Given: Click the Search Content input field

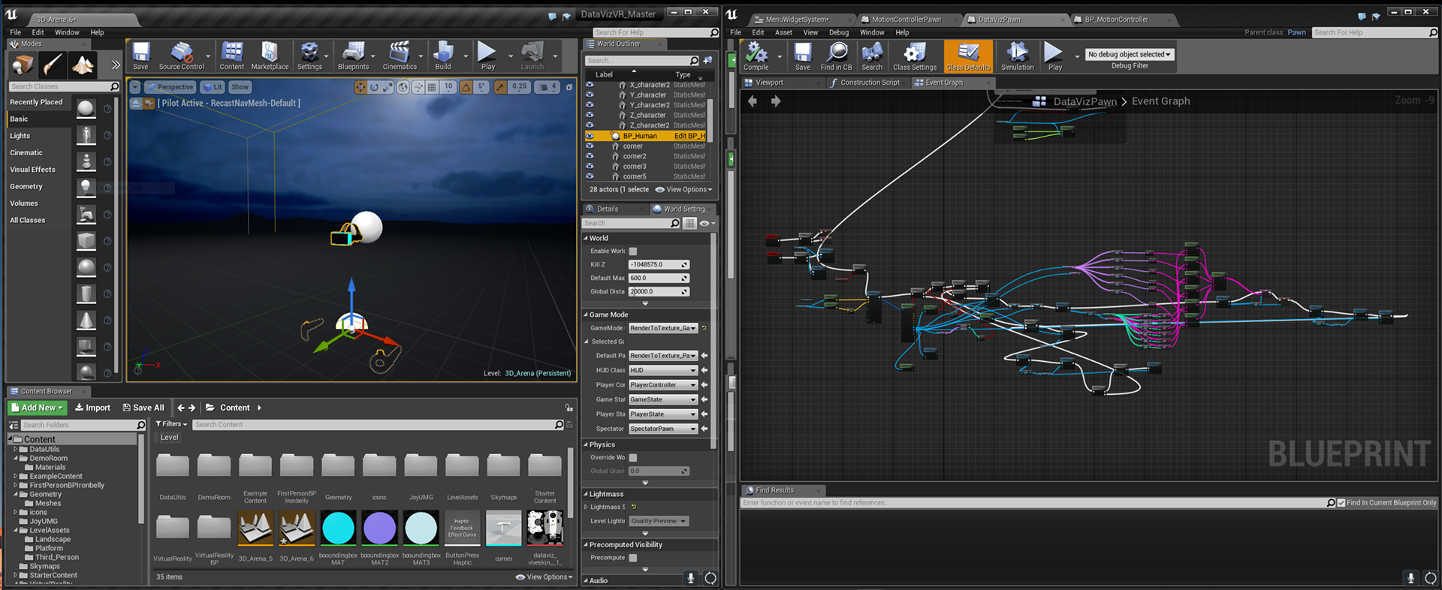Looking at the screenshot, I should 379,425.
